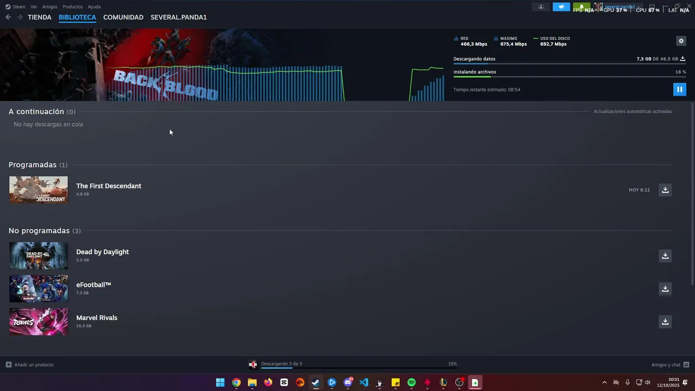
Task: Open the Marvel Rivals thumbnail
Action: (x=39, y=321)
